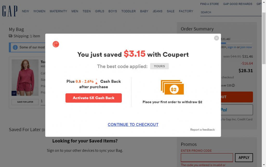The height and width of the screenshot is (167, 266).
Task: Apply the promo code with APPLY button
Action: pyautogui.click(x=244, y=157)
